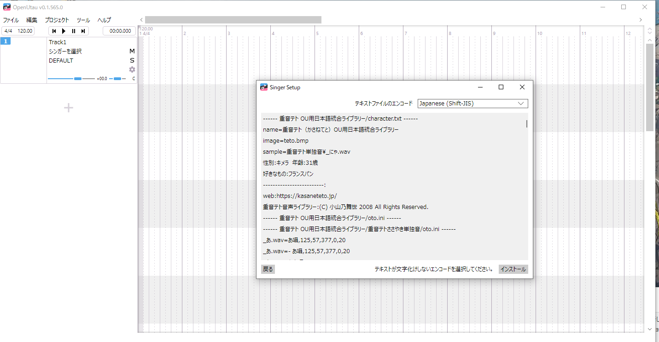This screenshot has width=659, height=342.
Task: Open the text file encoding dropdown
Action: pos(472,104)
